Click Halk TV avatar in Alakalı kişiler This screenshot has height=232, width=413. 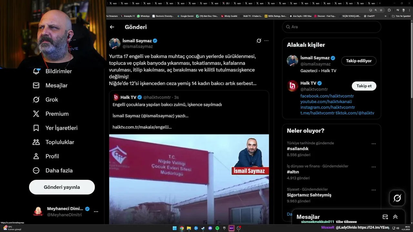click(x=293, y=86)
